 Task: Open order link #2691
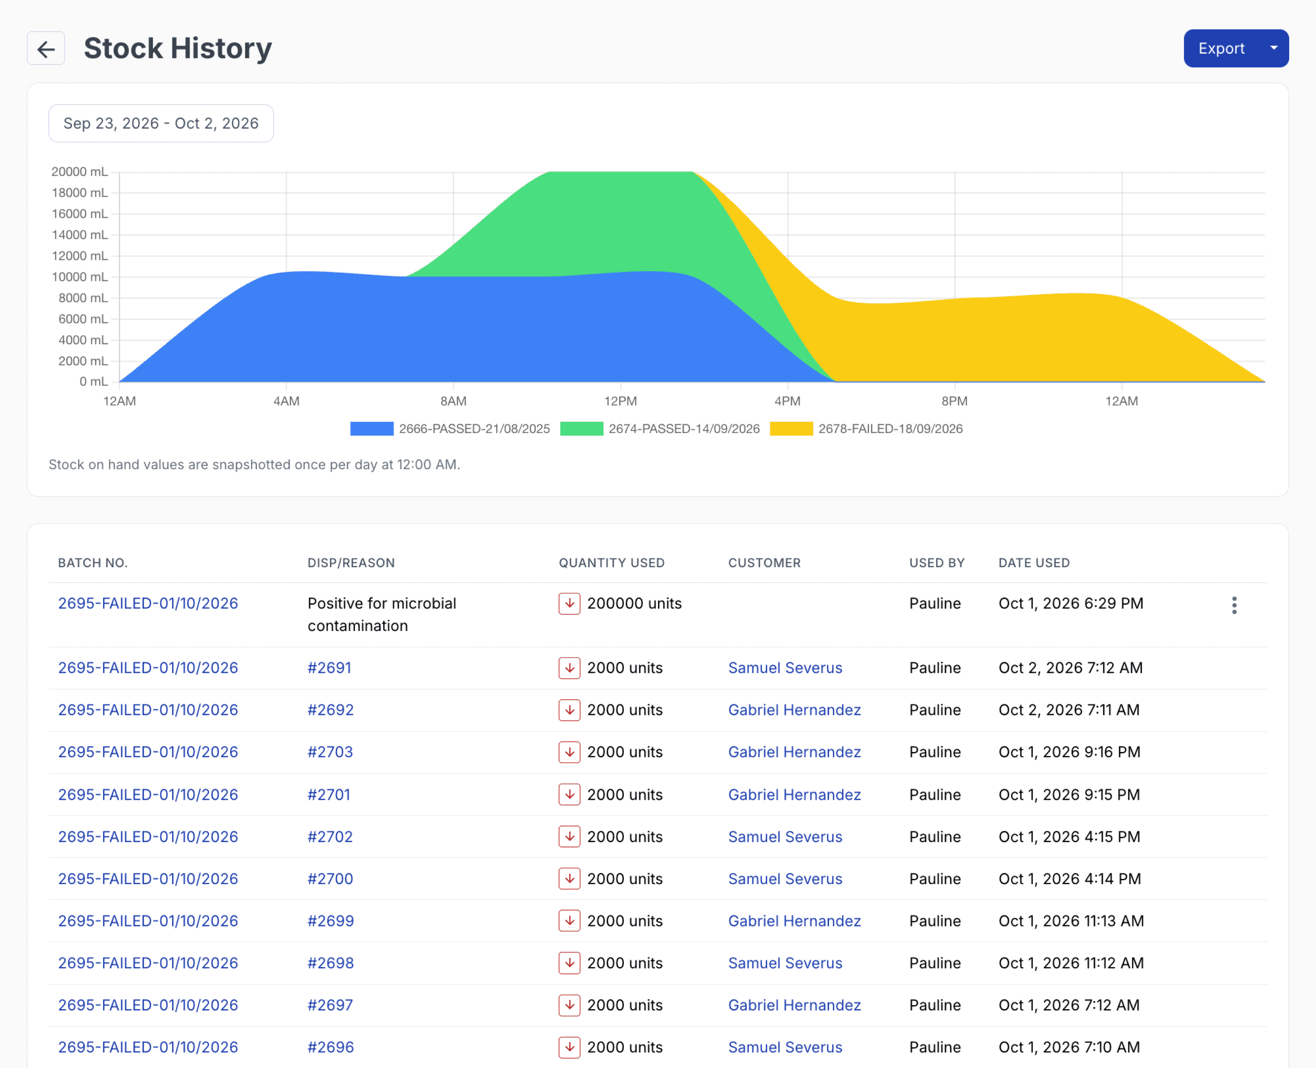(329, 668)
